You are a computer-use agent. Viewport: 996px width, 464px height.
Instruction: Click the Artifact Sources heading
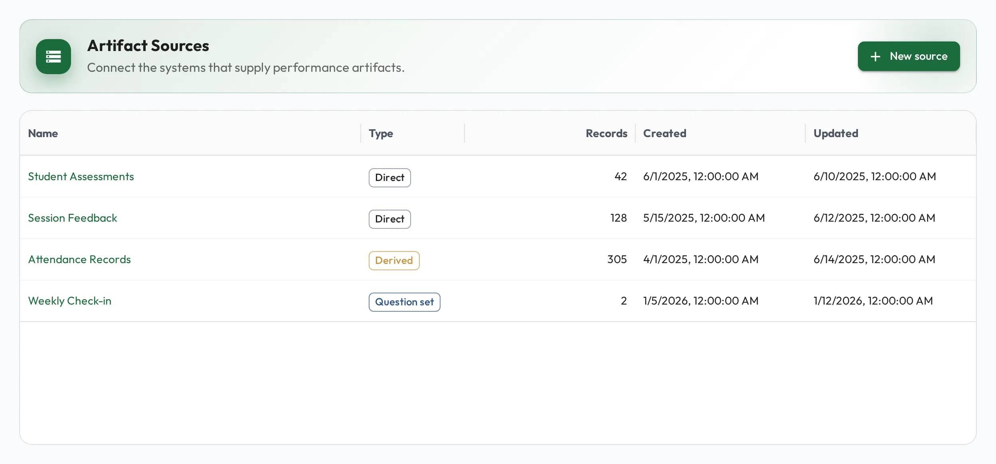(x=148, y=46)
